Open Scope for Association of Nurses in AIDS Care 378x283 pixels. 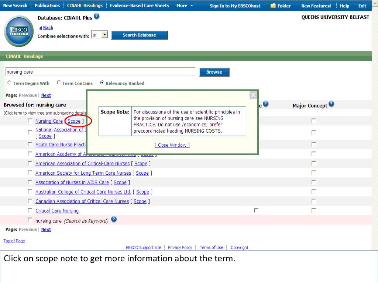pos(120,182)
